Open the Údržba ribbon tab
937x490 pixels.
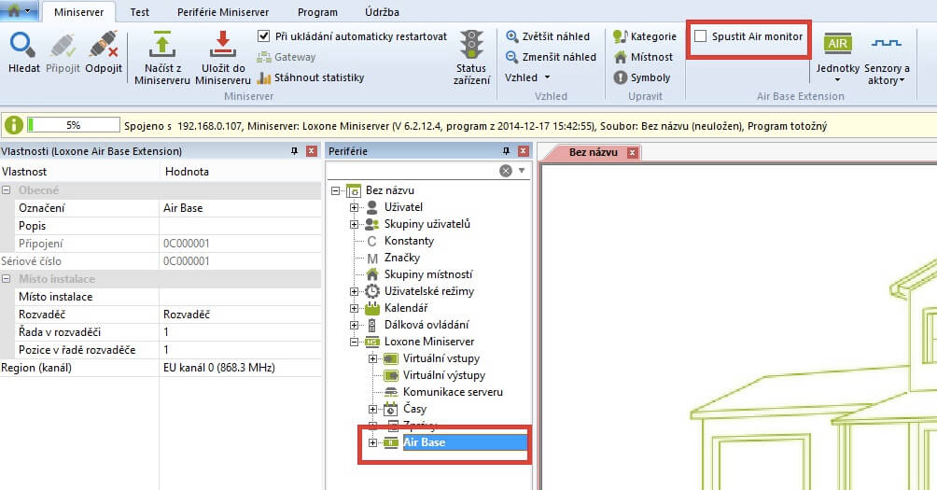coord(380,12)
